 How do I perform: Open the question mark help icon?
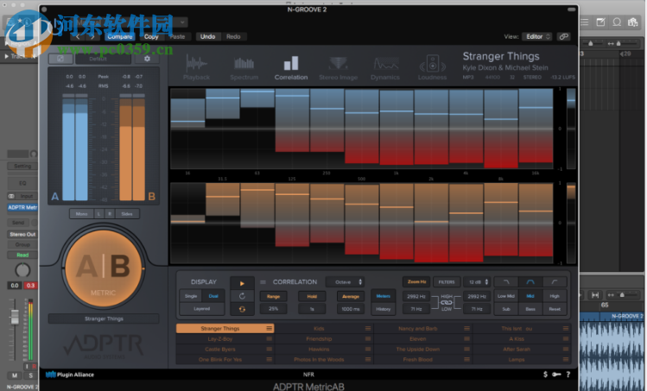click(568, 375)
